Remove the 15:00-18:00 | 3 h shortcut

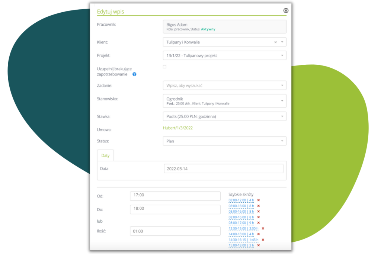click(258, 245)
